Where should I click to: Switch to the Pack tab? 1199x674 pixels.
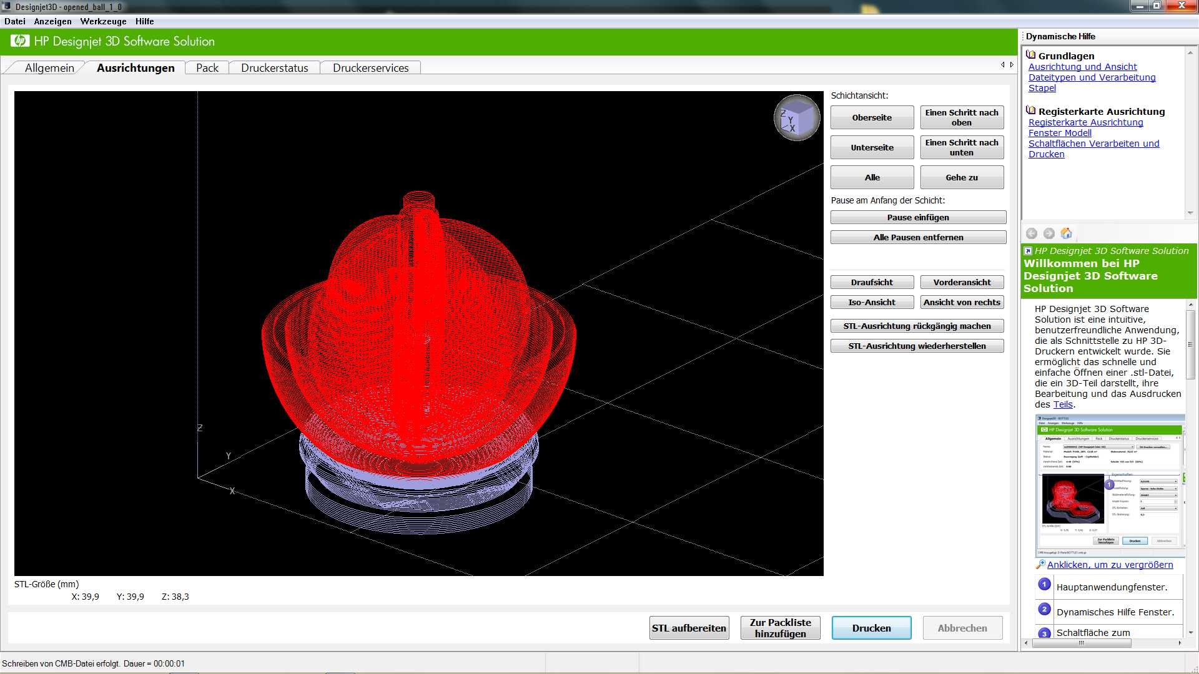(207, 68)
